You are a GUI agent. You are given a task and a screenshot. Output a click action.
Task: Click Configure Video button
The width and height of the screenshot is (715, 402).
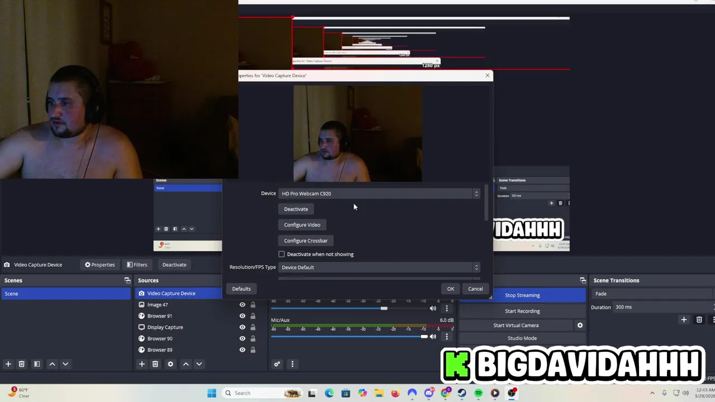tap(302, 224)
